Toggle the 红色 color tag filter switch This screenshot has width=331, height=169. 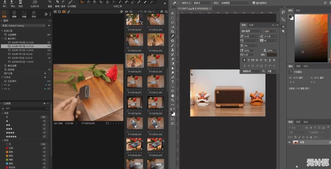tap(45, 148)
